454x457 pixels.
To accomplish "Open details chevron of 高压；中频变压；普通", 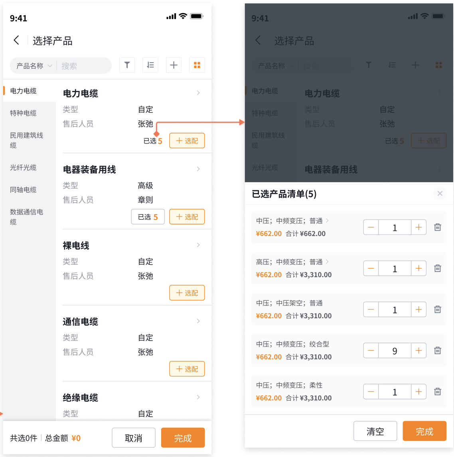I will pos(327,262).
